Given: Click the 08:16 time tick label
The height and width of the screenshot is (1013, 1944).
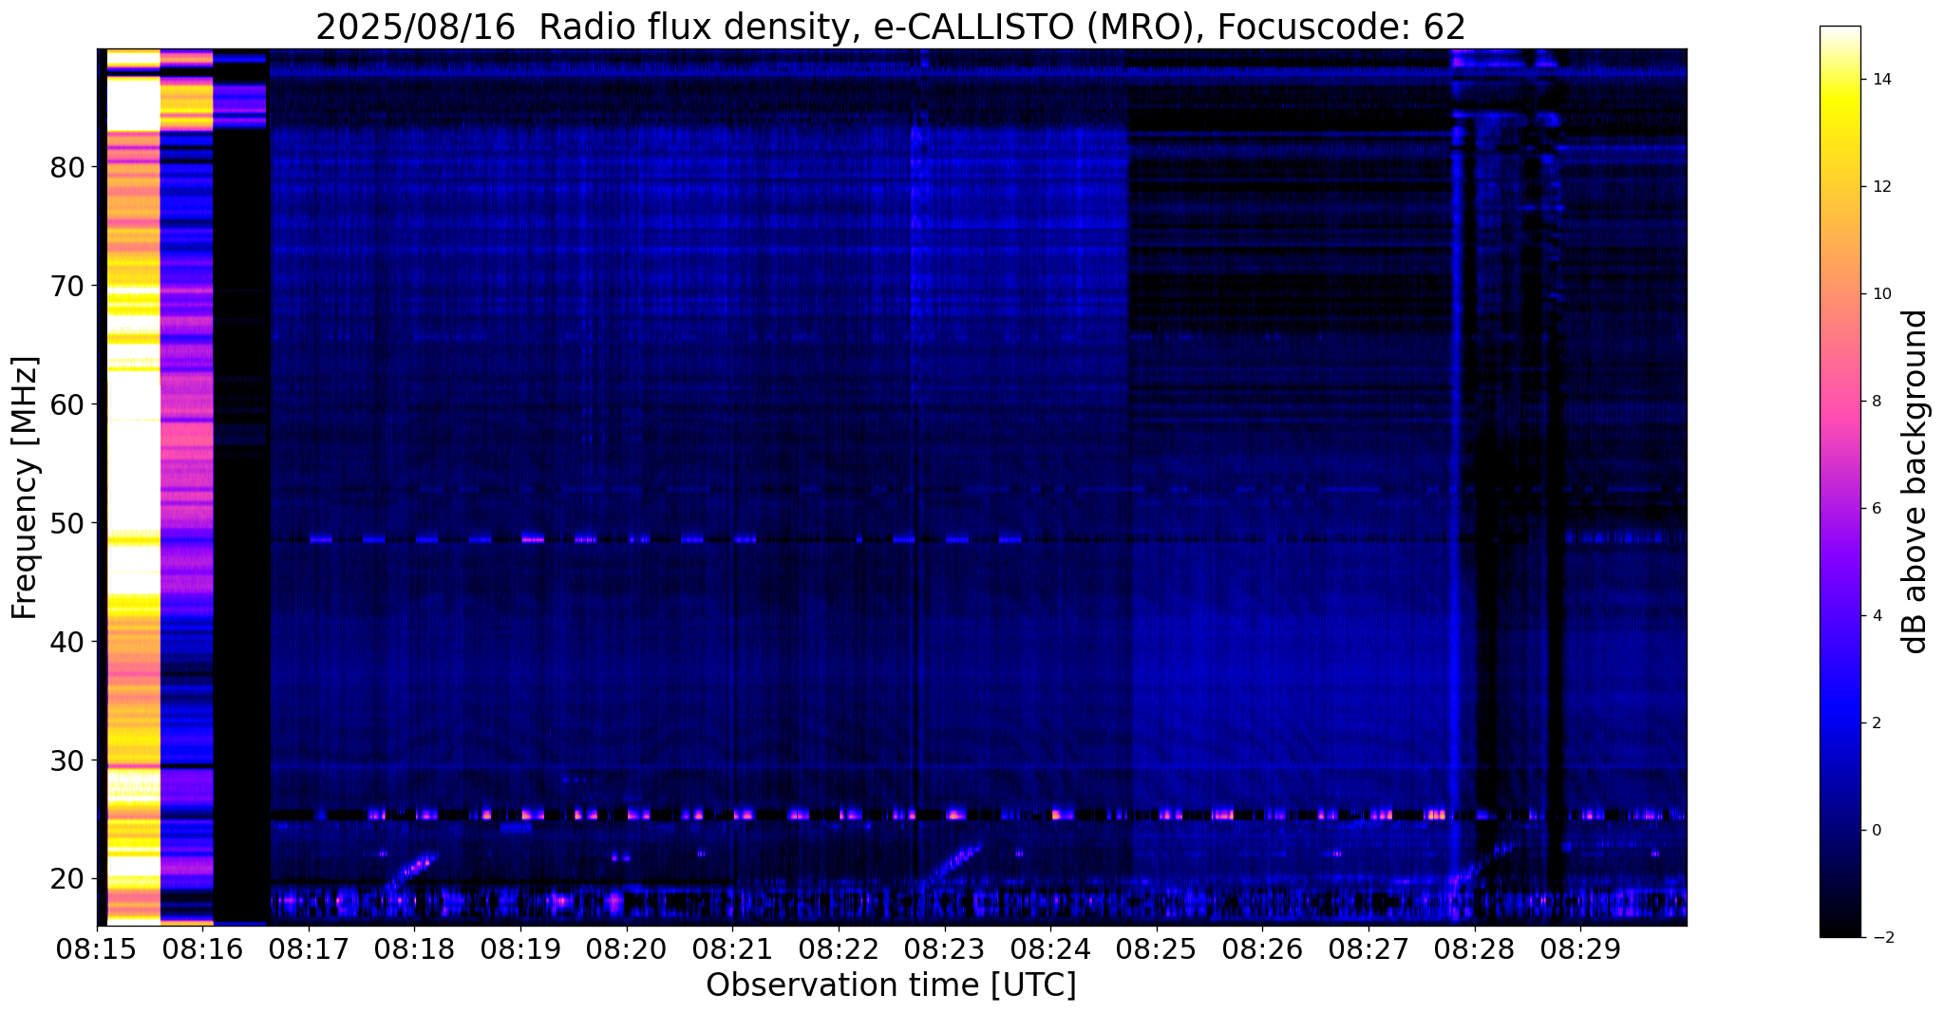Looking at the screenshot, I should click(x=202, y=947).
